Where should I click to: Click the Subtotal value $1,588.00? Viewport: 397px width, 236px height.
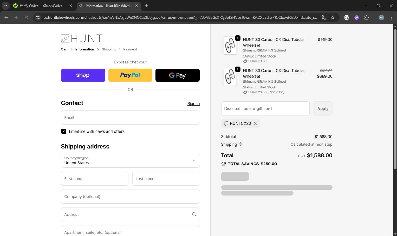coord(323,136)
